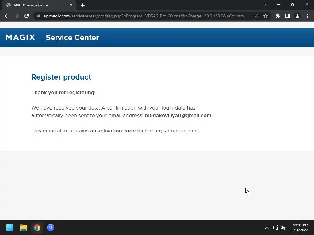Close the MAGIX Service Center tab
The width and height of the screenshot is (314, 235).
pos(71,5)
